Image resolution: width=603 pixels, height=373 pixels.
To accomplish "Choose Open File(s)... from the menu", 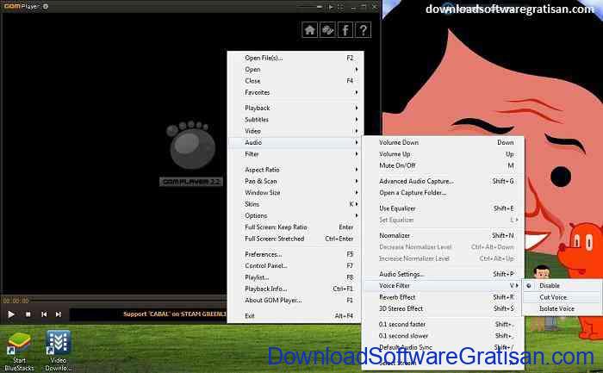I will [295, 58].
